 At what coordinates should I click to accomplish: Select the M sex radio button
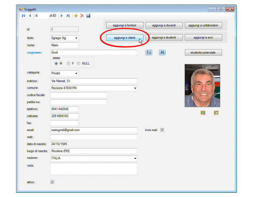[56, 64]
